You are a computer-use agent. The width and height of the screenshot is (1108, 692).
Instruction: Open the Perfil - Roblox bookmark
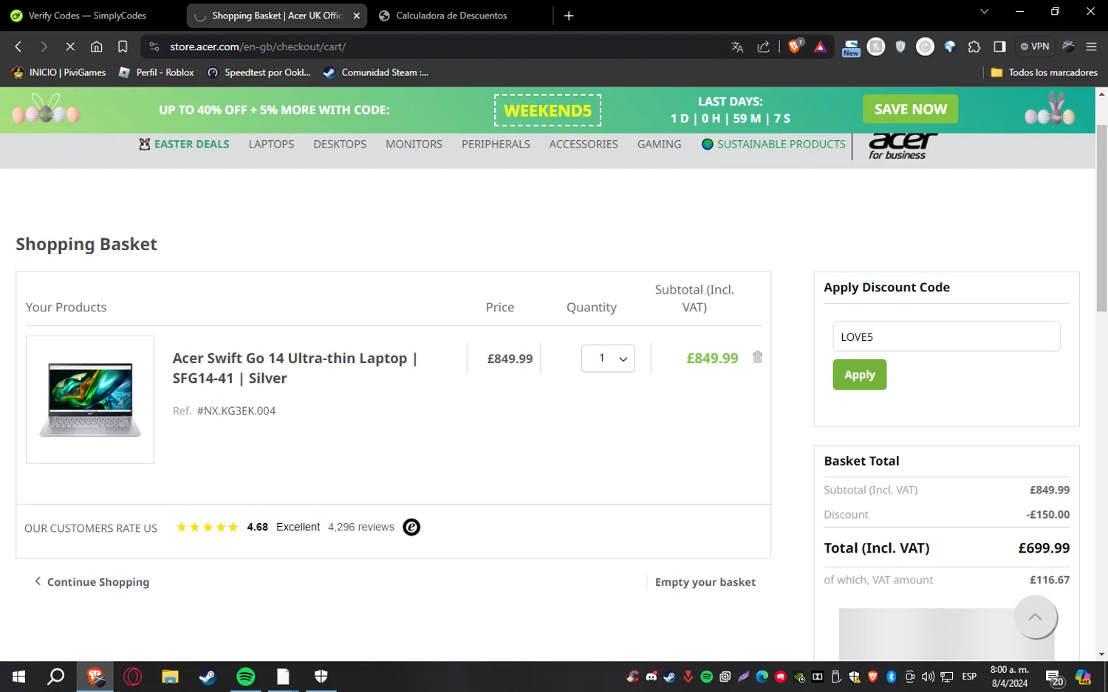click(157, 72)
